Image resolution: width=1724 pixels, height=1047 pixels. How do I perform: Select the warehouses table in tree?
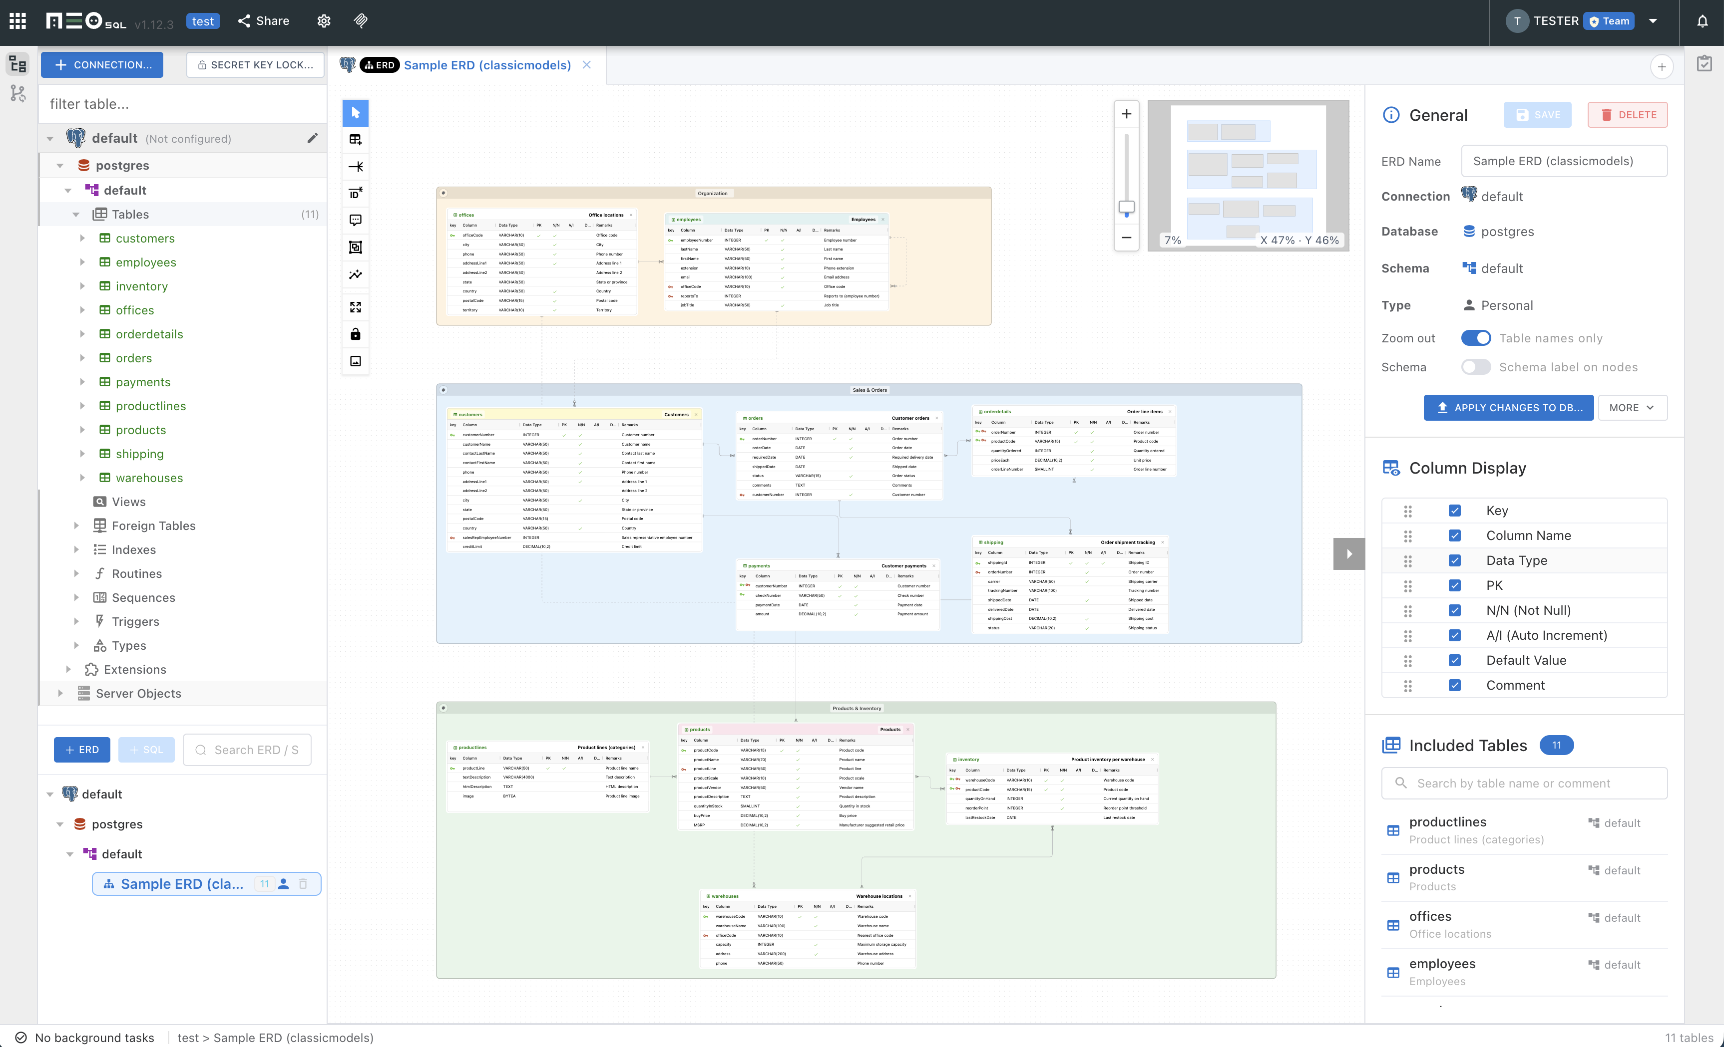(x=149, y=478)
